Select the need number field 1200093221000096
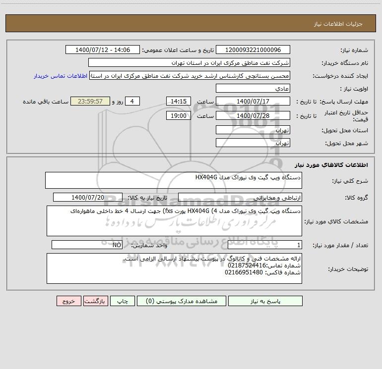The image size is (382, 369). point(253,50)
